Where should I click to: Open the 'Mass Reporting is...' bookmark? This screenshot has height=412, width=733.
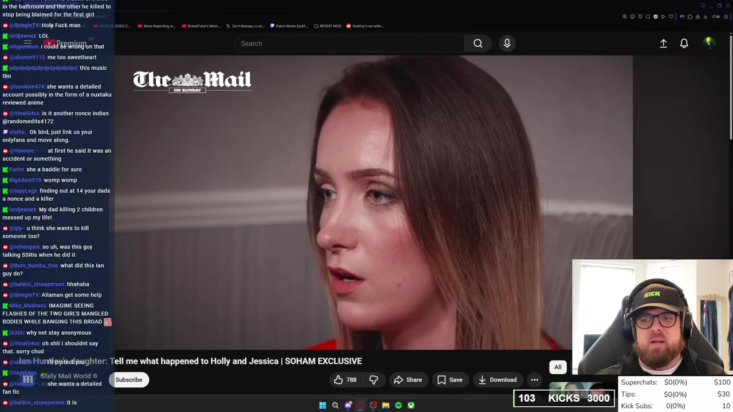[x=156, y=26]
